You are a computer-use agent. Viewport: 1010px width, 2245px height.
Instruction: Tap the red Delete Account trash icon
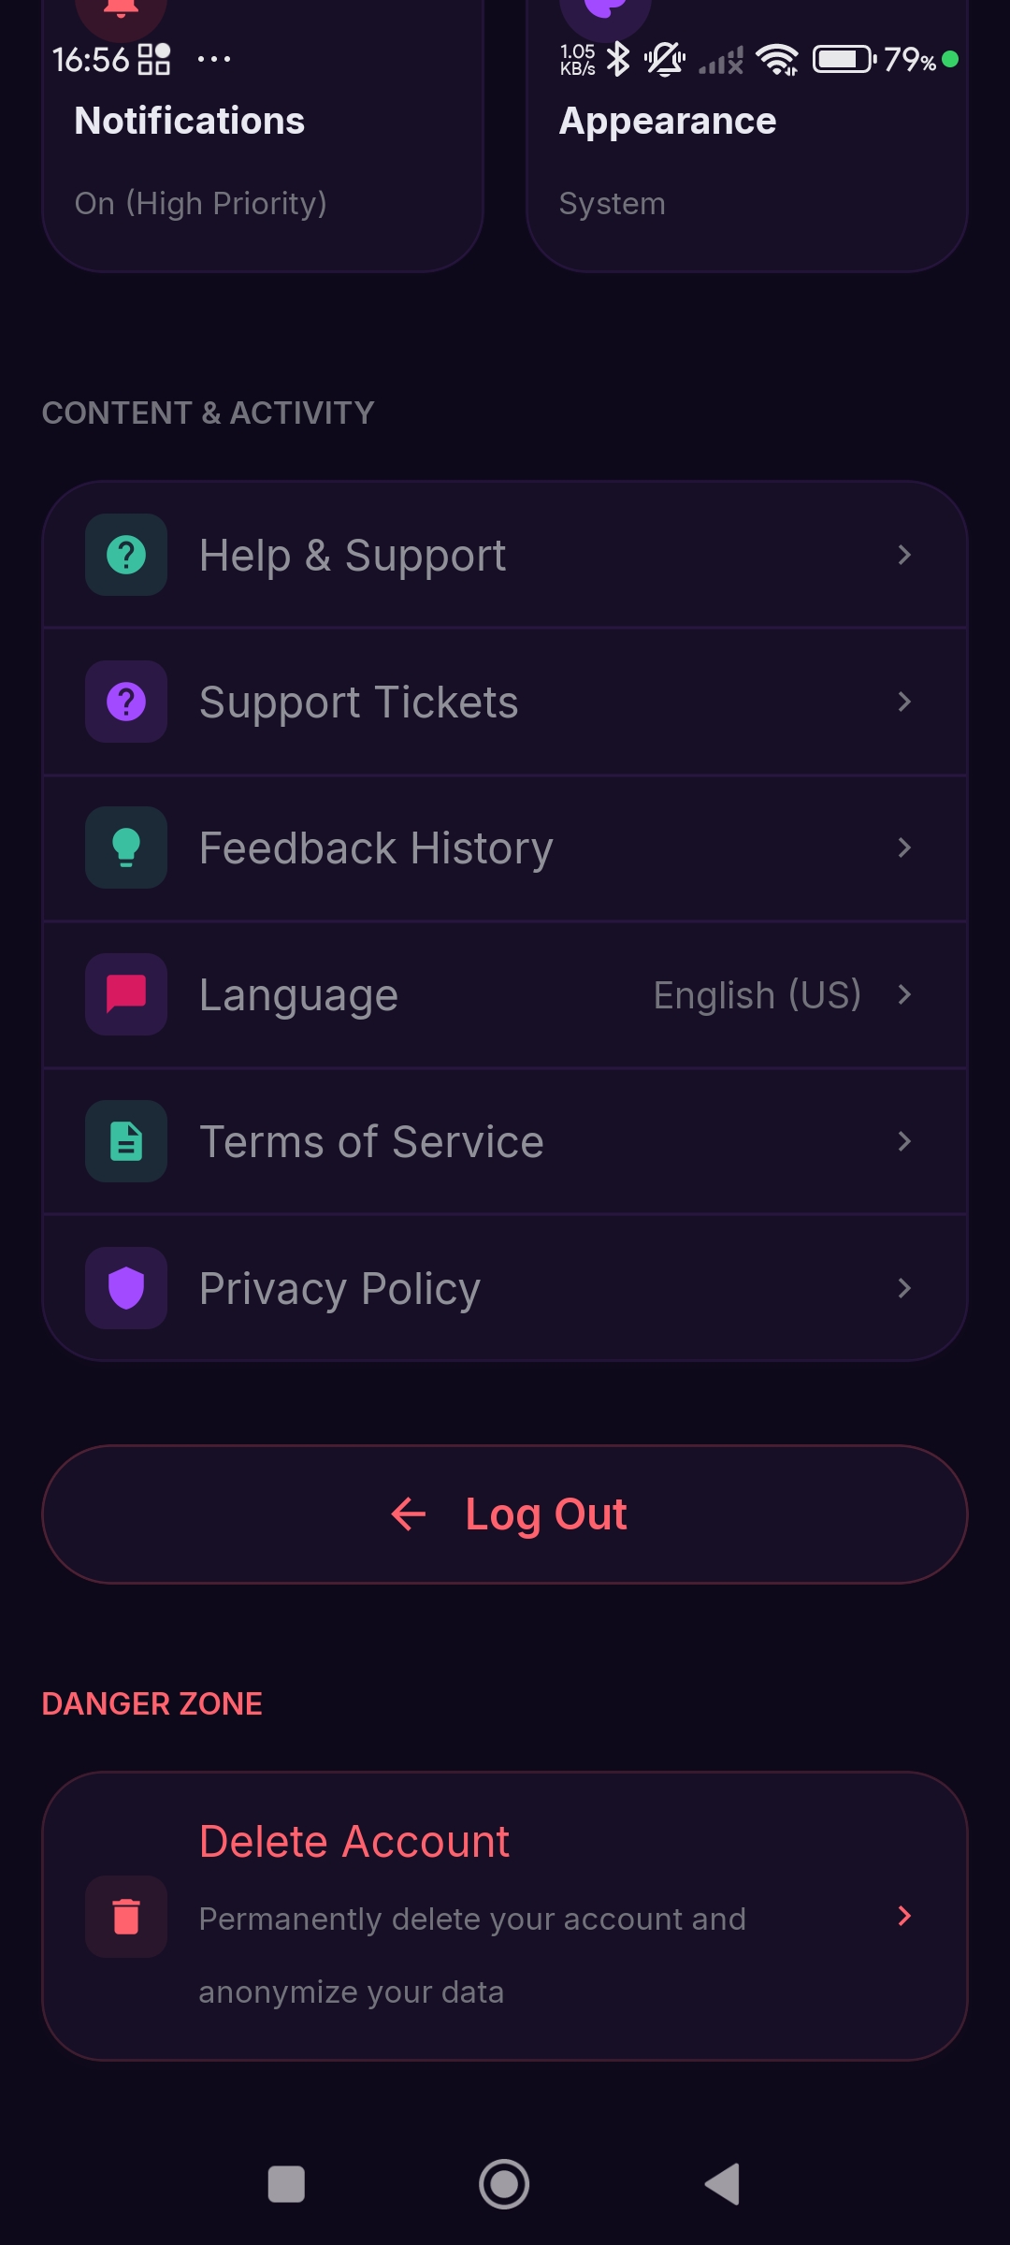pyautogui.click(x=126, y=1917)
